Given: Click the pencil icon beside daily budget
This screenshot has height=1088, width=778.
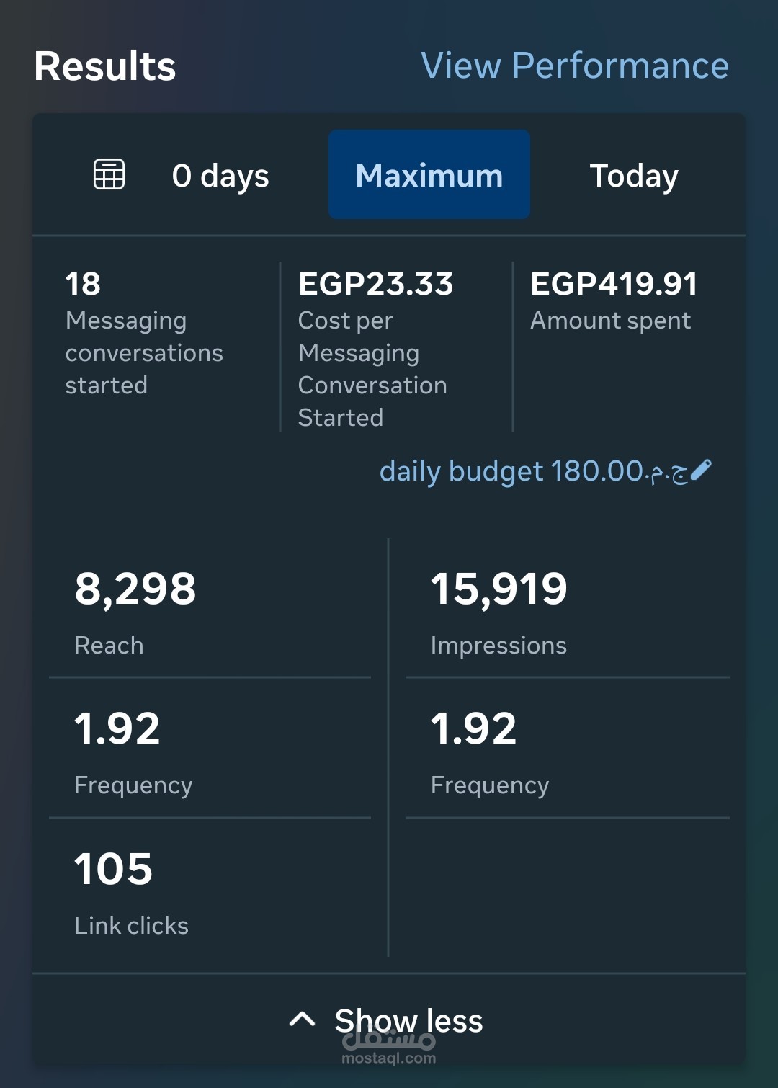Looking at the screenshot, I should pos(701,471).
